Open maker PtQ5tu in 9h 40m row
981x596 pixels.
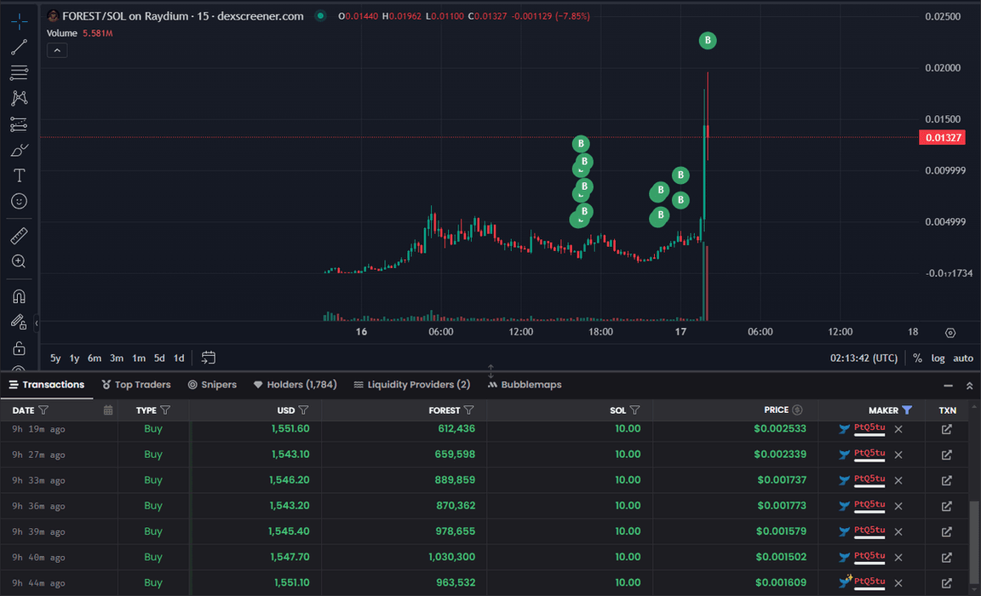pos(869,556)
